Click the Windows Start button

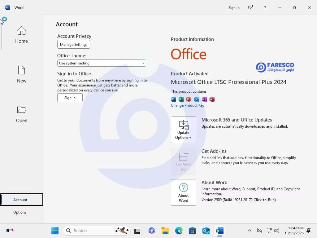[x=55, y=231]
